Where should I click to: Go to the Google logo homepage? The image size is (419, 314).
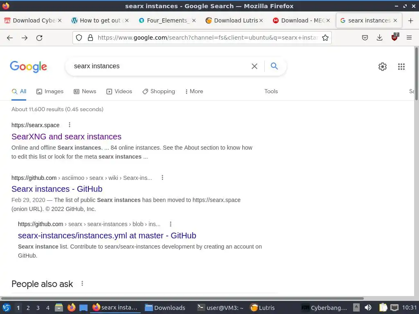(x=28, y=67)
